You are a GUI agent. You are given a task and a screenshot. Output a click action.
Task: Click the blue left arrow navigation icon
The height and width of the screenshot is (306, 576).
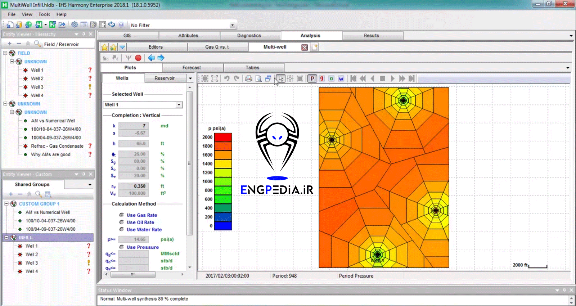click(x=151, y=58)
